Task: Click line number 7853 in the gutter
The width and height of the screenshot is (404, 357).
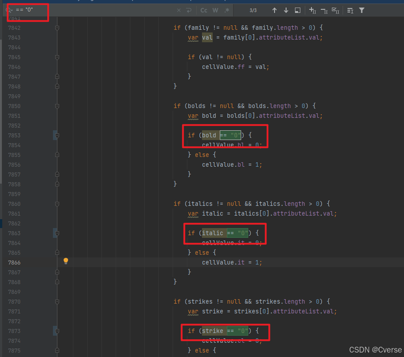Action: tap(14, 136)
